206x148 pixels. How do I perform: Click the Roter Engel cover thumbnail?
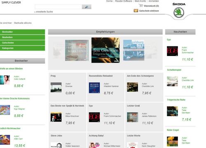172,141
